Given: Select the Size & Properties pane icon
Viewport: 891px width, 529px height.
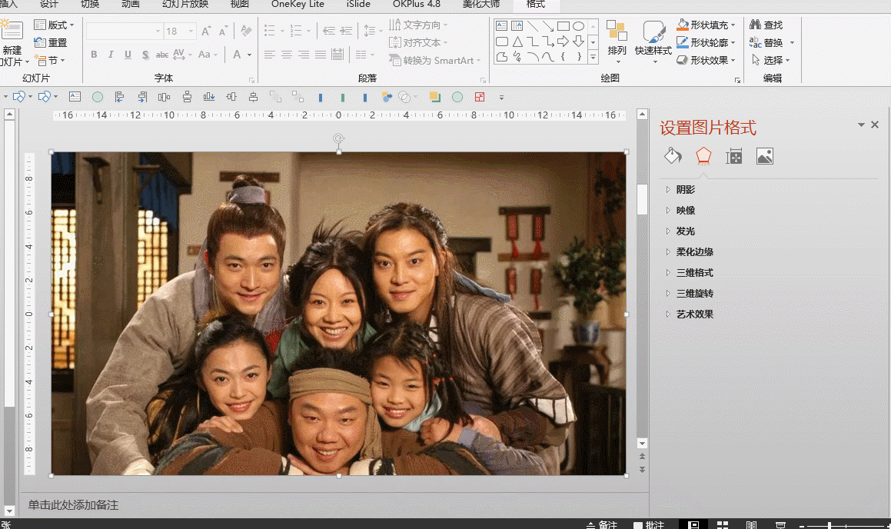Looking at the screenshot, I should click(734, 156).
